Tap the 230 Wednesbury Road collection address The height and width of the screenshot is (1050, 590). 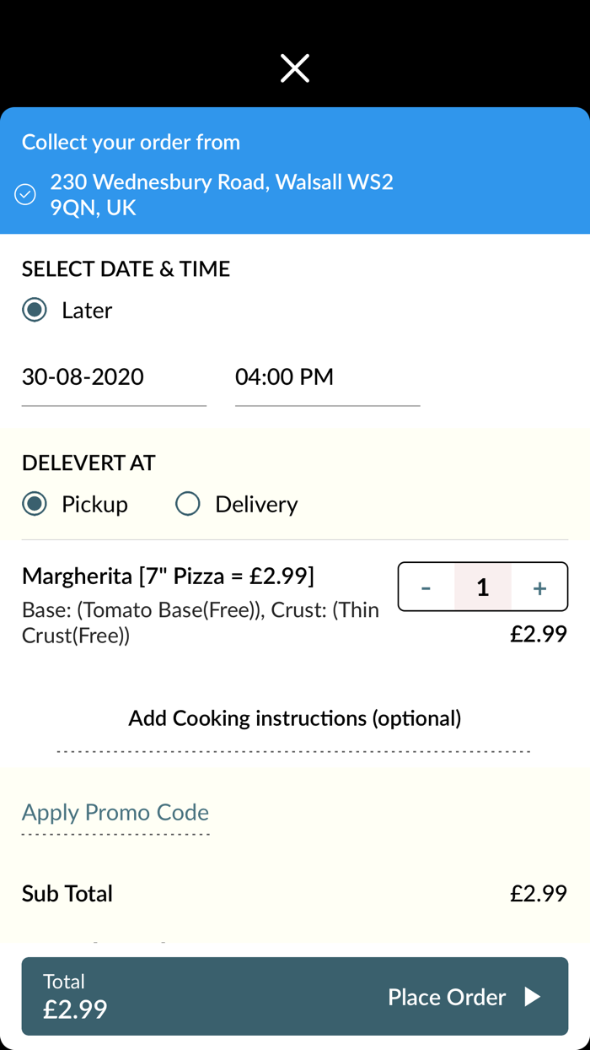pyautogui.click(x=222, y=194)
